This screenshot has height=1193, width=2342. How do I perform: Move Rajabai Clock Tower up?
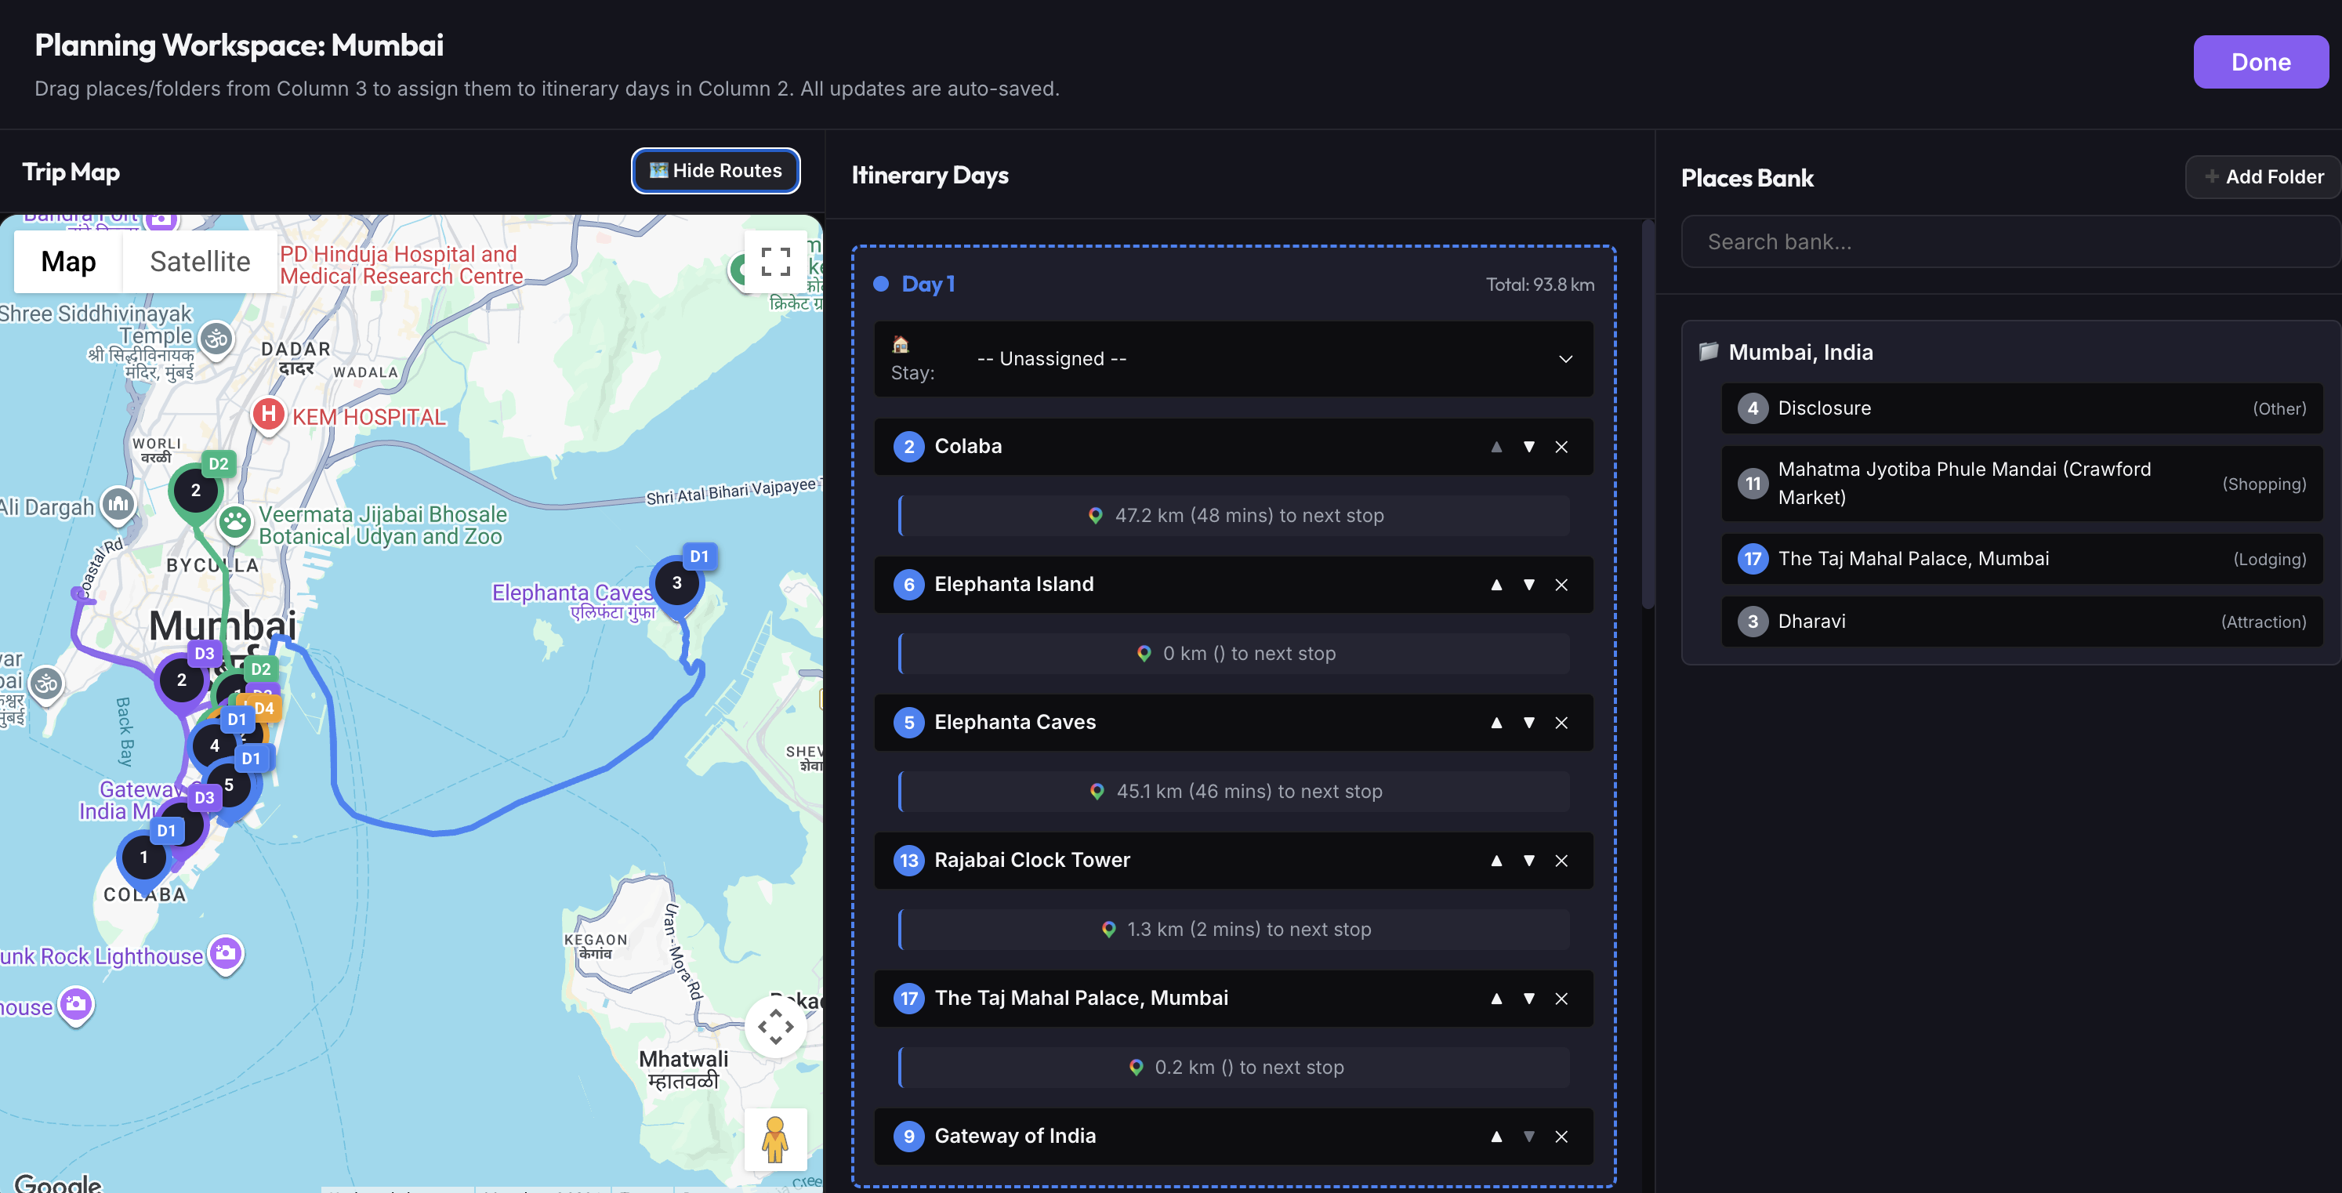(1496, 860)
